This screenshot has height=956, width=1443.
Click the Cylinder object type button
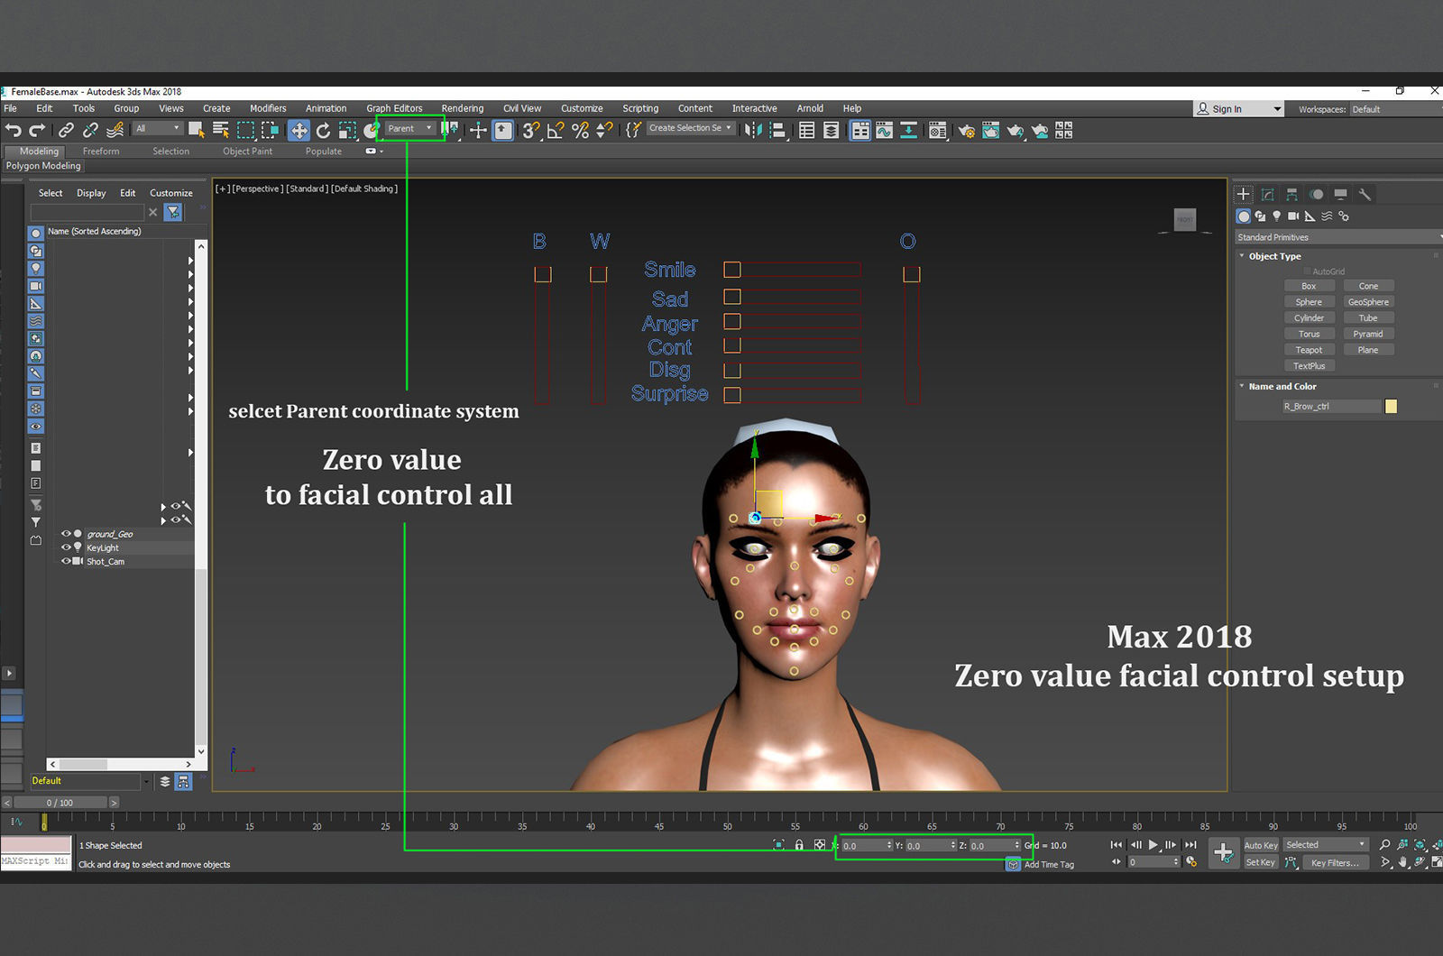1309,317
